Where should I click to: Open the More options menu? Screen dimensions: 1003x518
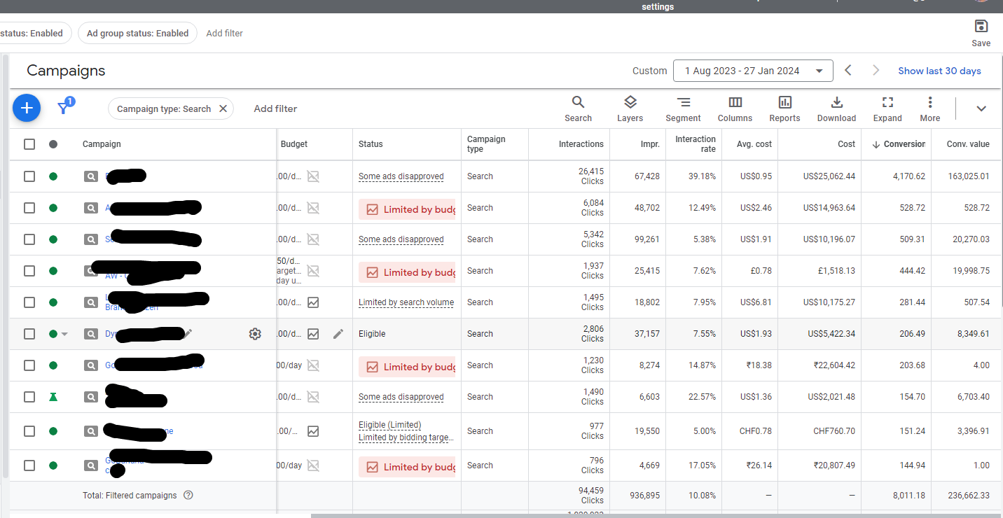click(929, 108)
